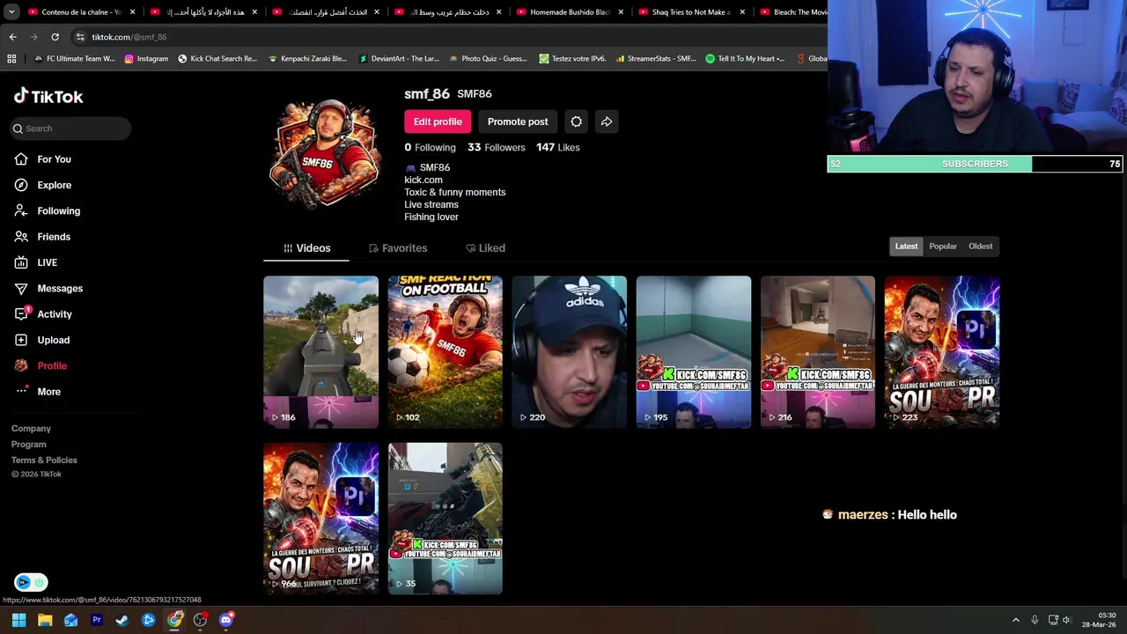Open the StreamerStats bookmark

tap(656, 59)
